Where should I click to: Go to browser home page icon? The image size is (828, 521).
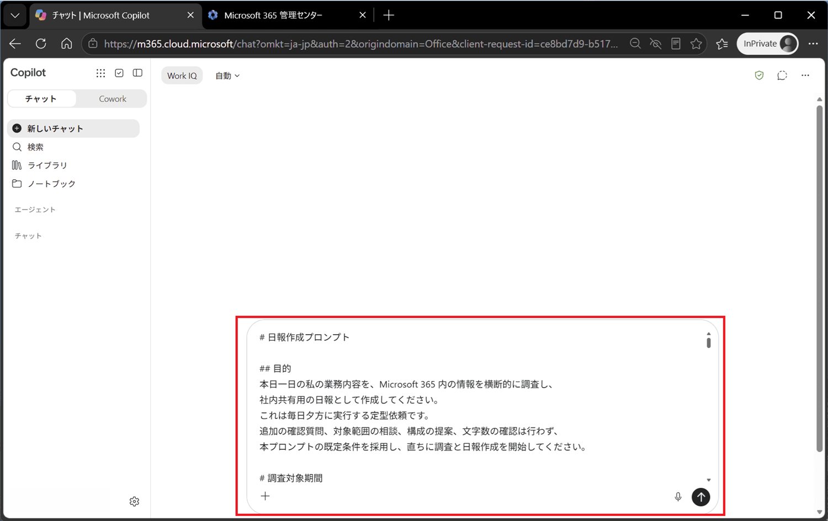[x=67, y=44]
